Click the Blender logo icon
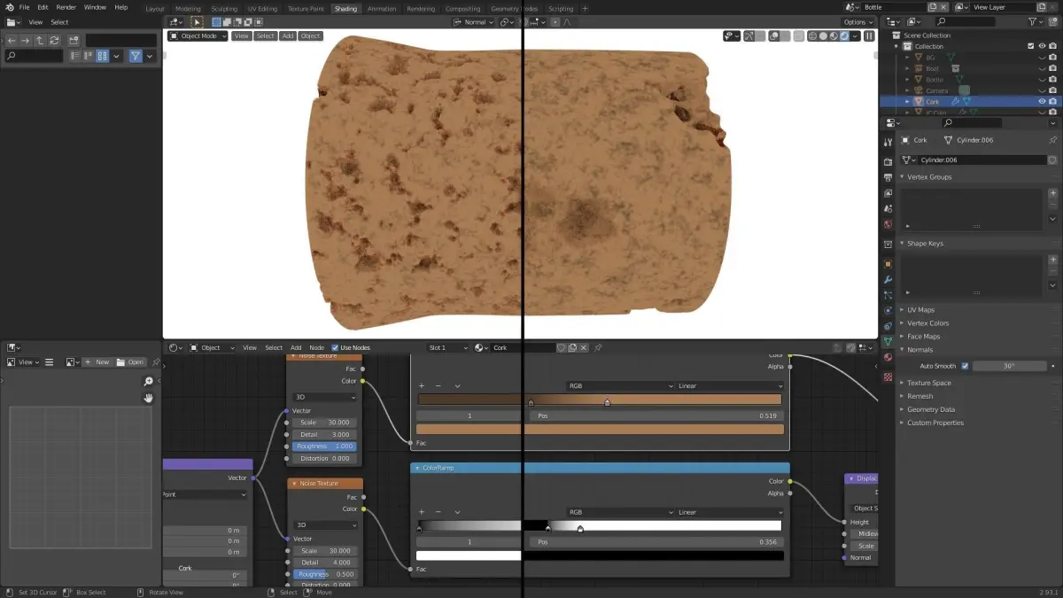The width and height of the screenshot is (1063, 598). [x=9, y=7]
